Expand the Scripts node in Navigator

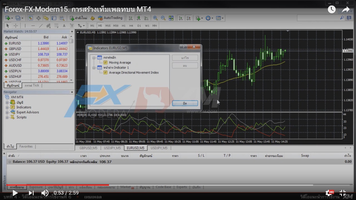tap(7, 117)
